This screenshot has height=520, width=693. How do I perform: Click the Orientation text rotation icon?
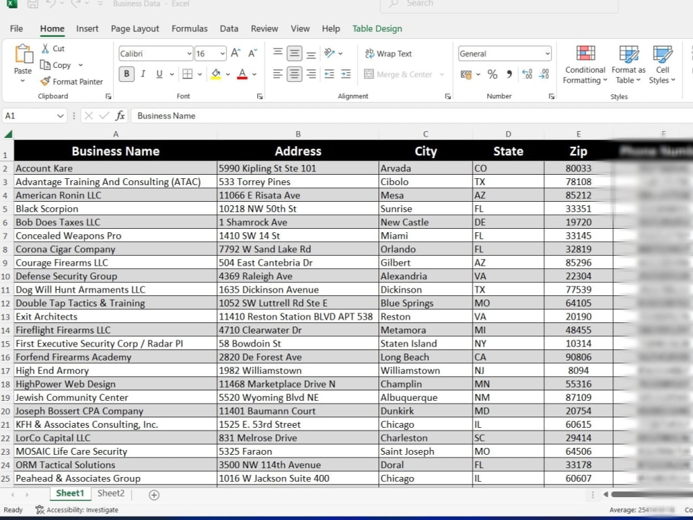click(x=329, y=53)
